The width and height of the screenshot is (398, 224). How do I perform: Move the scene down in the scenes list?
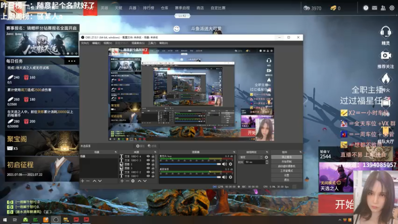click(100, 181)
